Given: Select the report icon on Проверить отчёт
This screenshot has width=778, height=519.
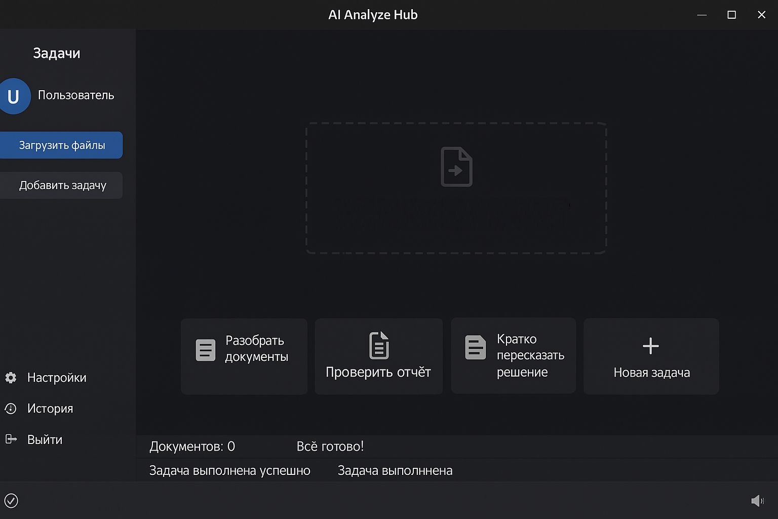Looking at the screenshot, I should (378, 346).
